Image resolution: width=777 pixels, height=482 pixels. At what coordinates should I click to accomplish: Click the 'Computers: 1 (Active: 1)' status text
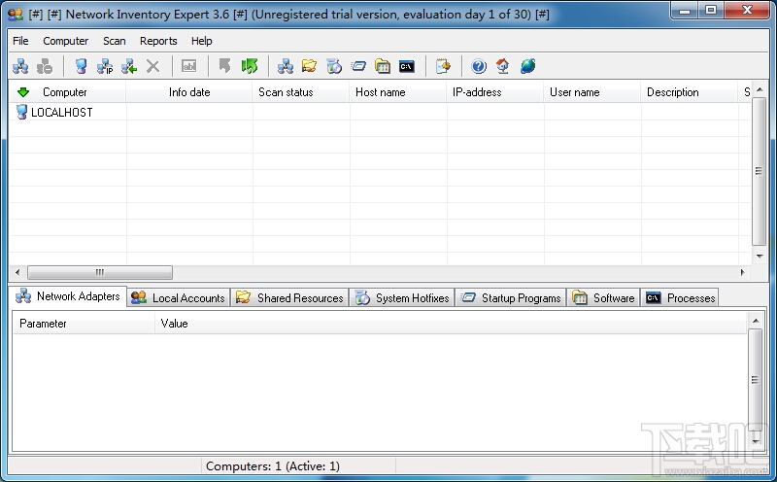click(273, 466)
